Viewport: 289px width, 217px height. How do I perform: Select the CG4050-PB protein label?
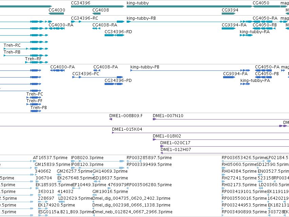coord(267,74)
